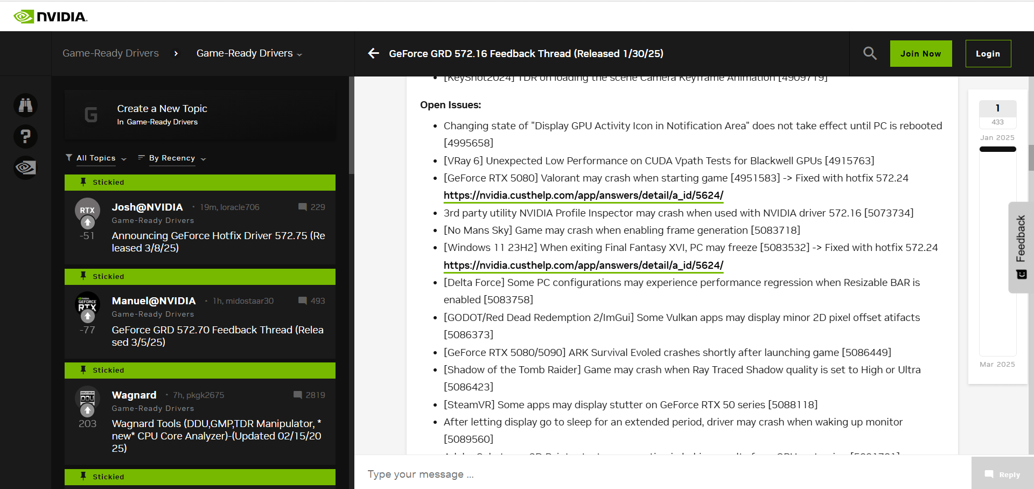Upvote the GRD 572.70 Feedback topic

click(x=87, y=316)
